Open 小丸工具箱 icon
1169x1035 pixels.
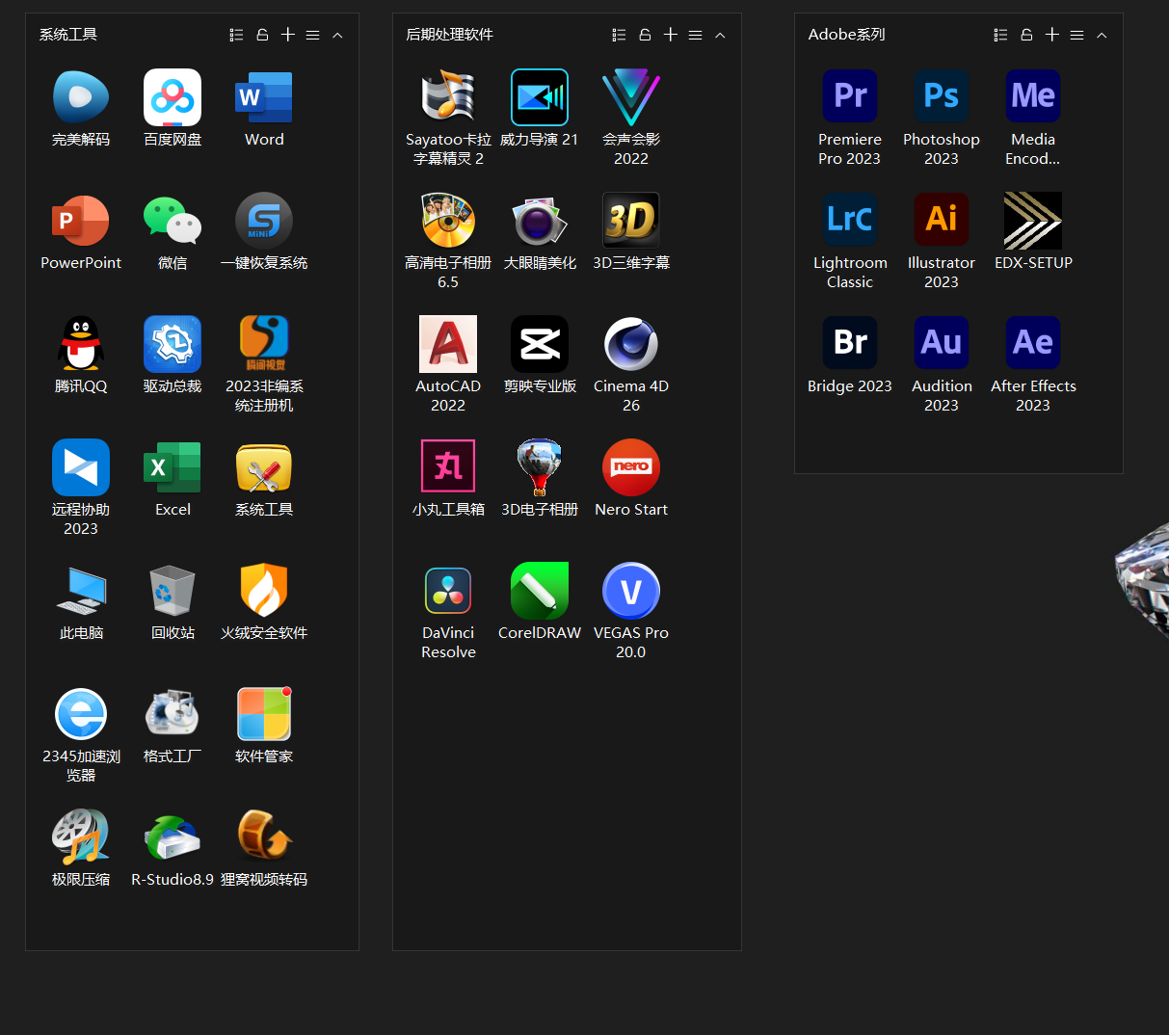click(448, 467)
